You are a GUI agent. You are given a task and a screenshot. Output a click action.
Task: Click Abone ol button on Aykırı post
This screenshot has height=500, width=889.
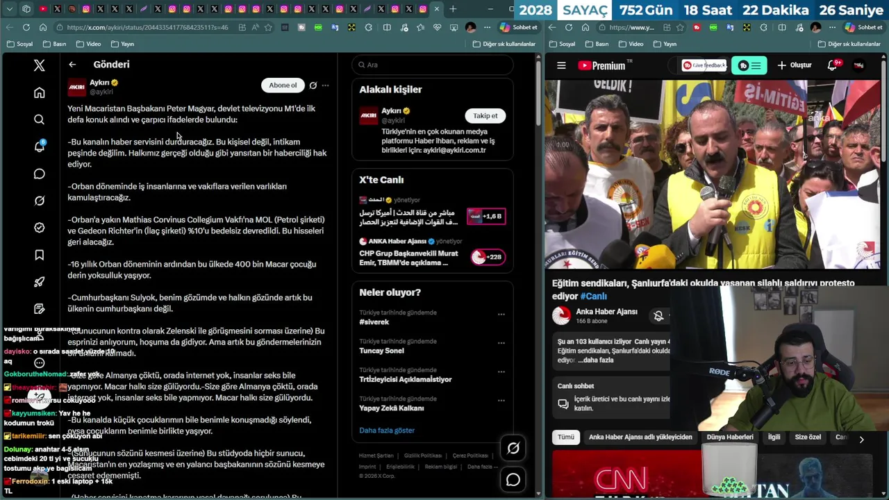click(283, 85)
